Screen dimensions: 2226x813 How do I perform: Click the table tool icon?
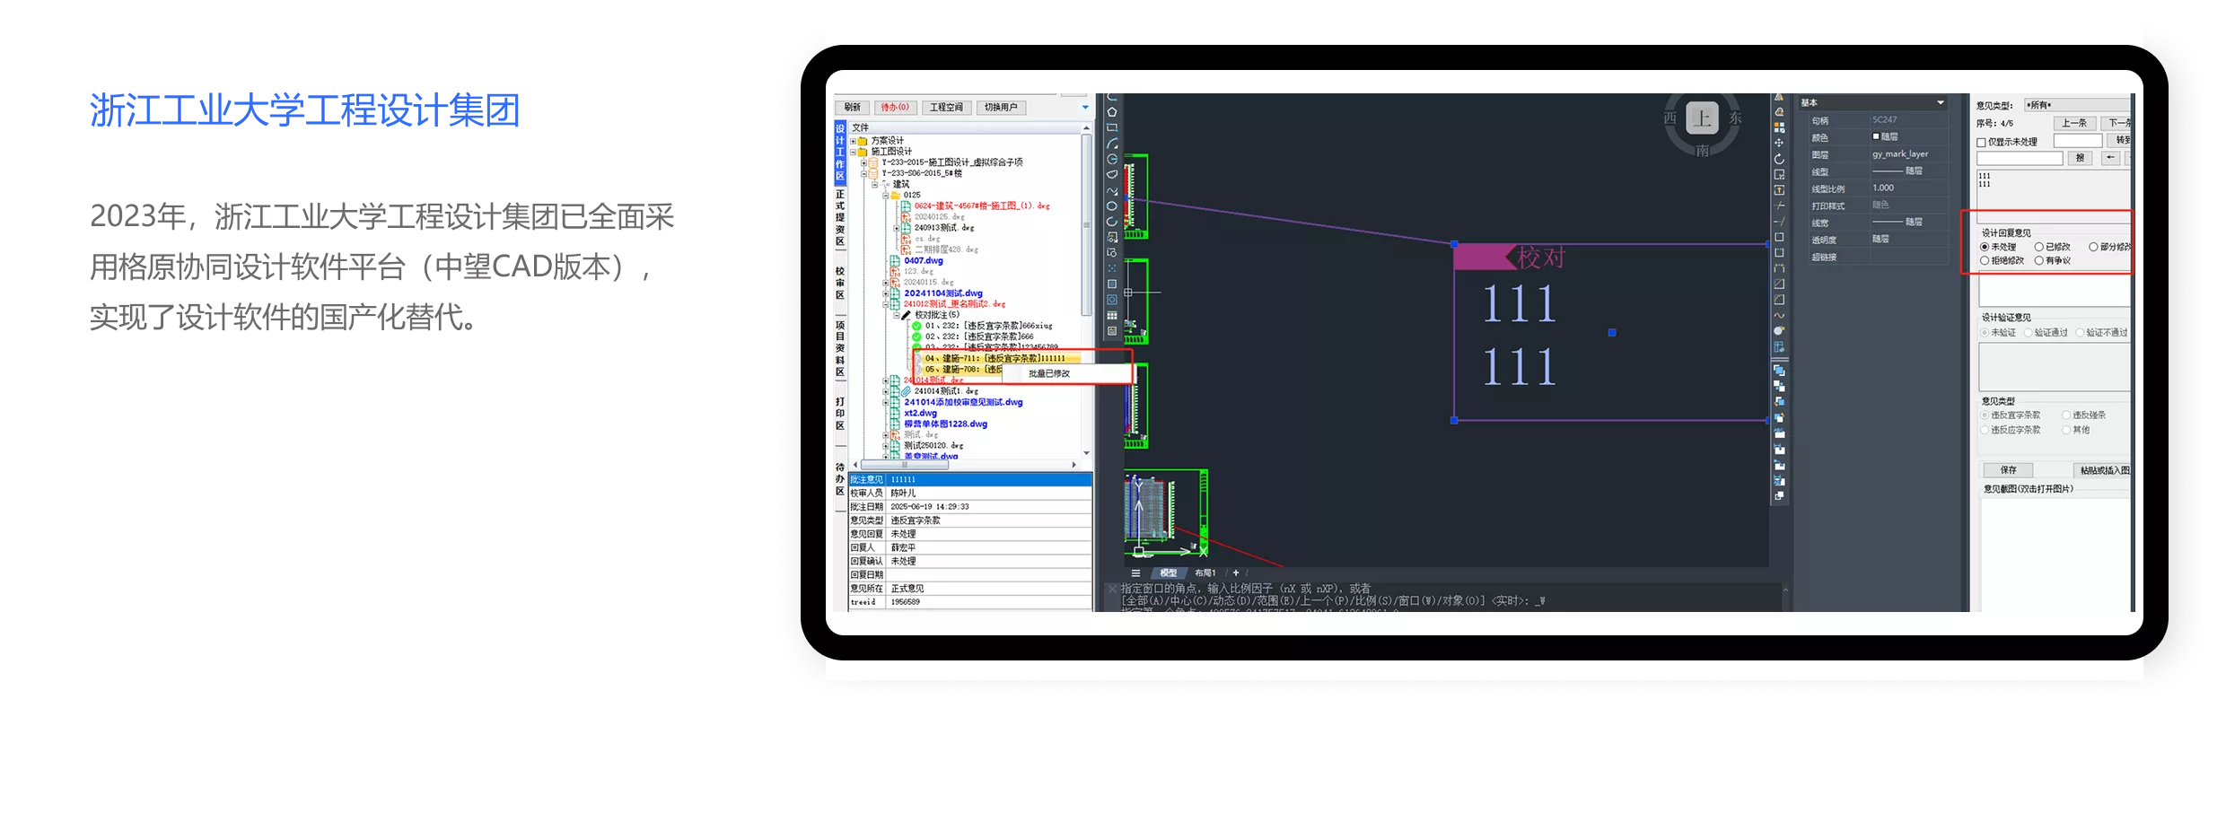pos(1112,315)
